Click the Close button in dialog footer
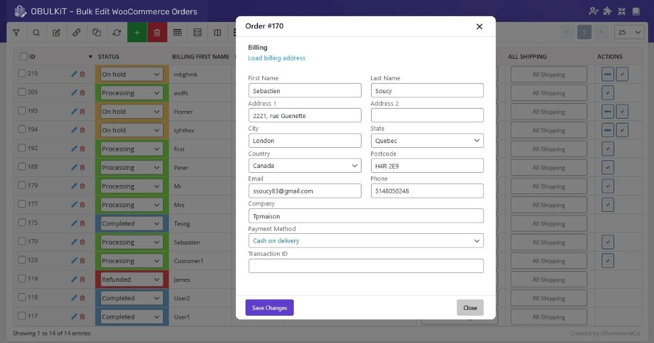The height and width of the screenshot is (343, 654). click(x=470, y=307)
